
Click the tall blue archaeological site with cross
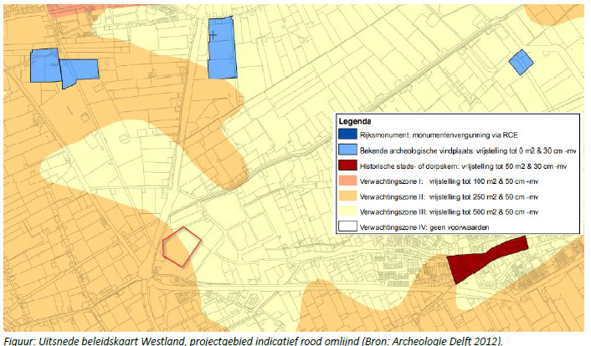click(222, 48)
